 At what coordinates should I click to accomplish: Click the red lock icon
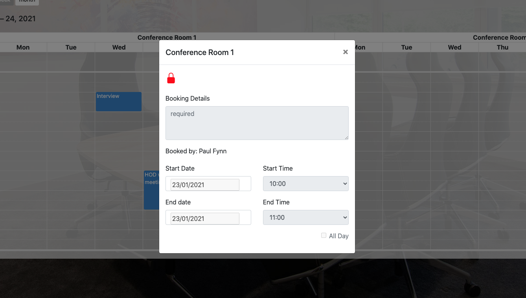click(171, 78)
